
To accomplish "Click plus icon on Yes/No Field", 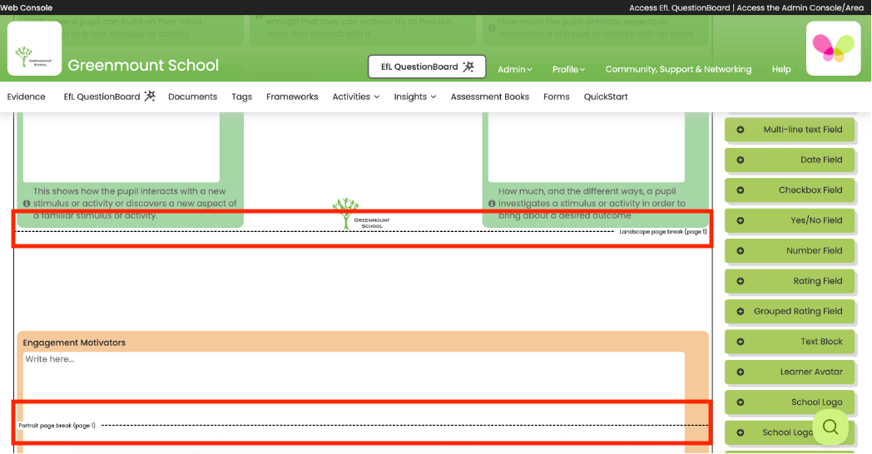I will click(741, 220).
